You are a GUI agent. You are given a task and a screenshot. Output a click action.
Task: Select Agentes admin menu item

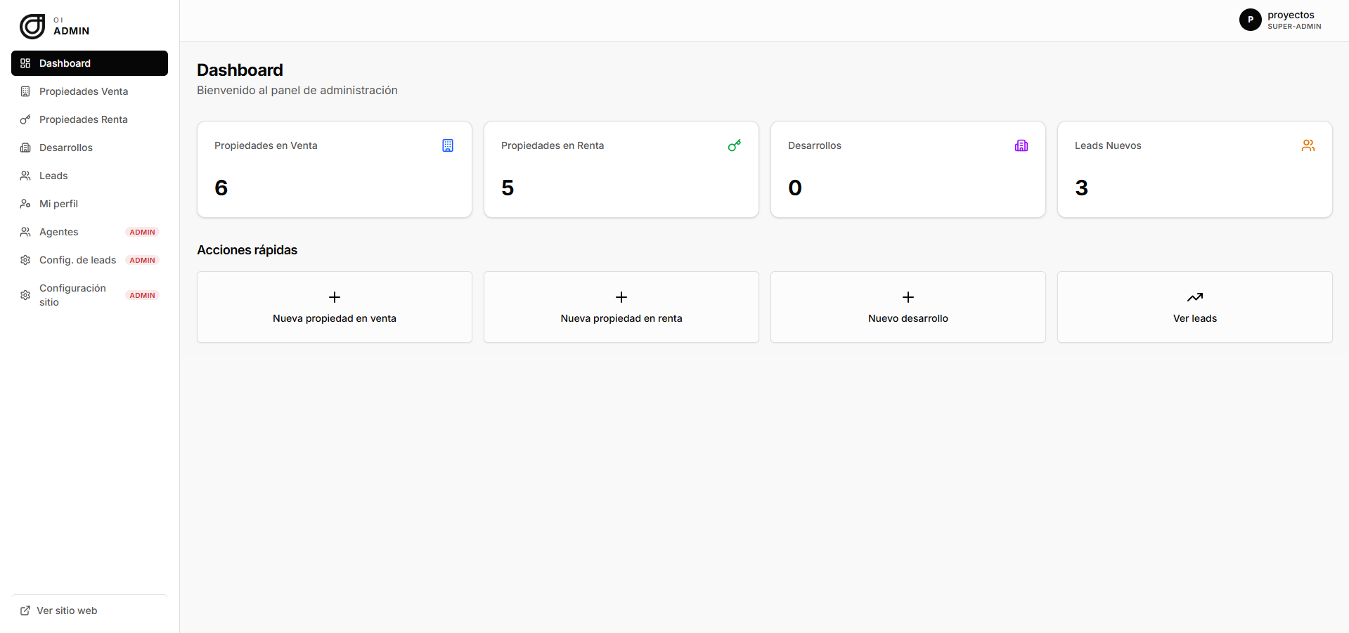[x=89, y=232]
